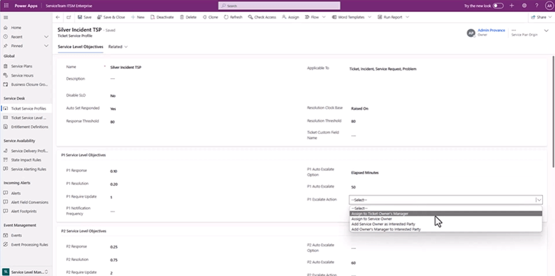Open Ticket Service Profiles in sidebar
The height and width of the screenshot is (276, 555).
[x=28, y=109]
